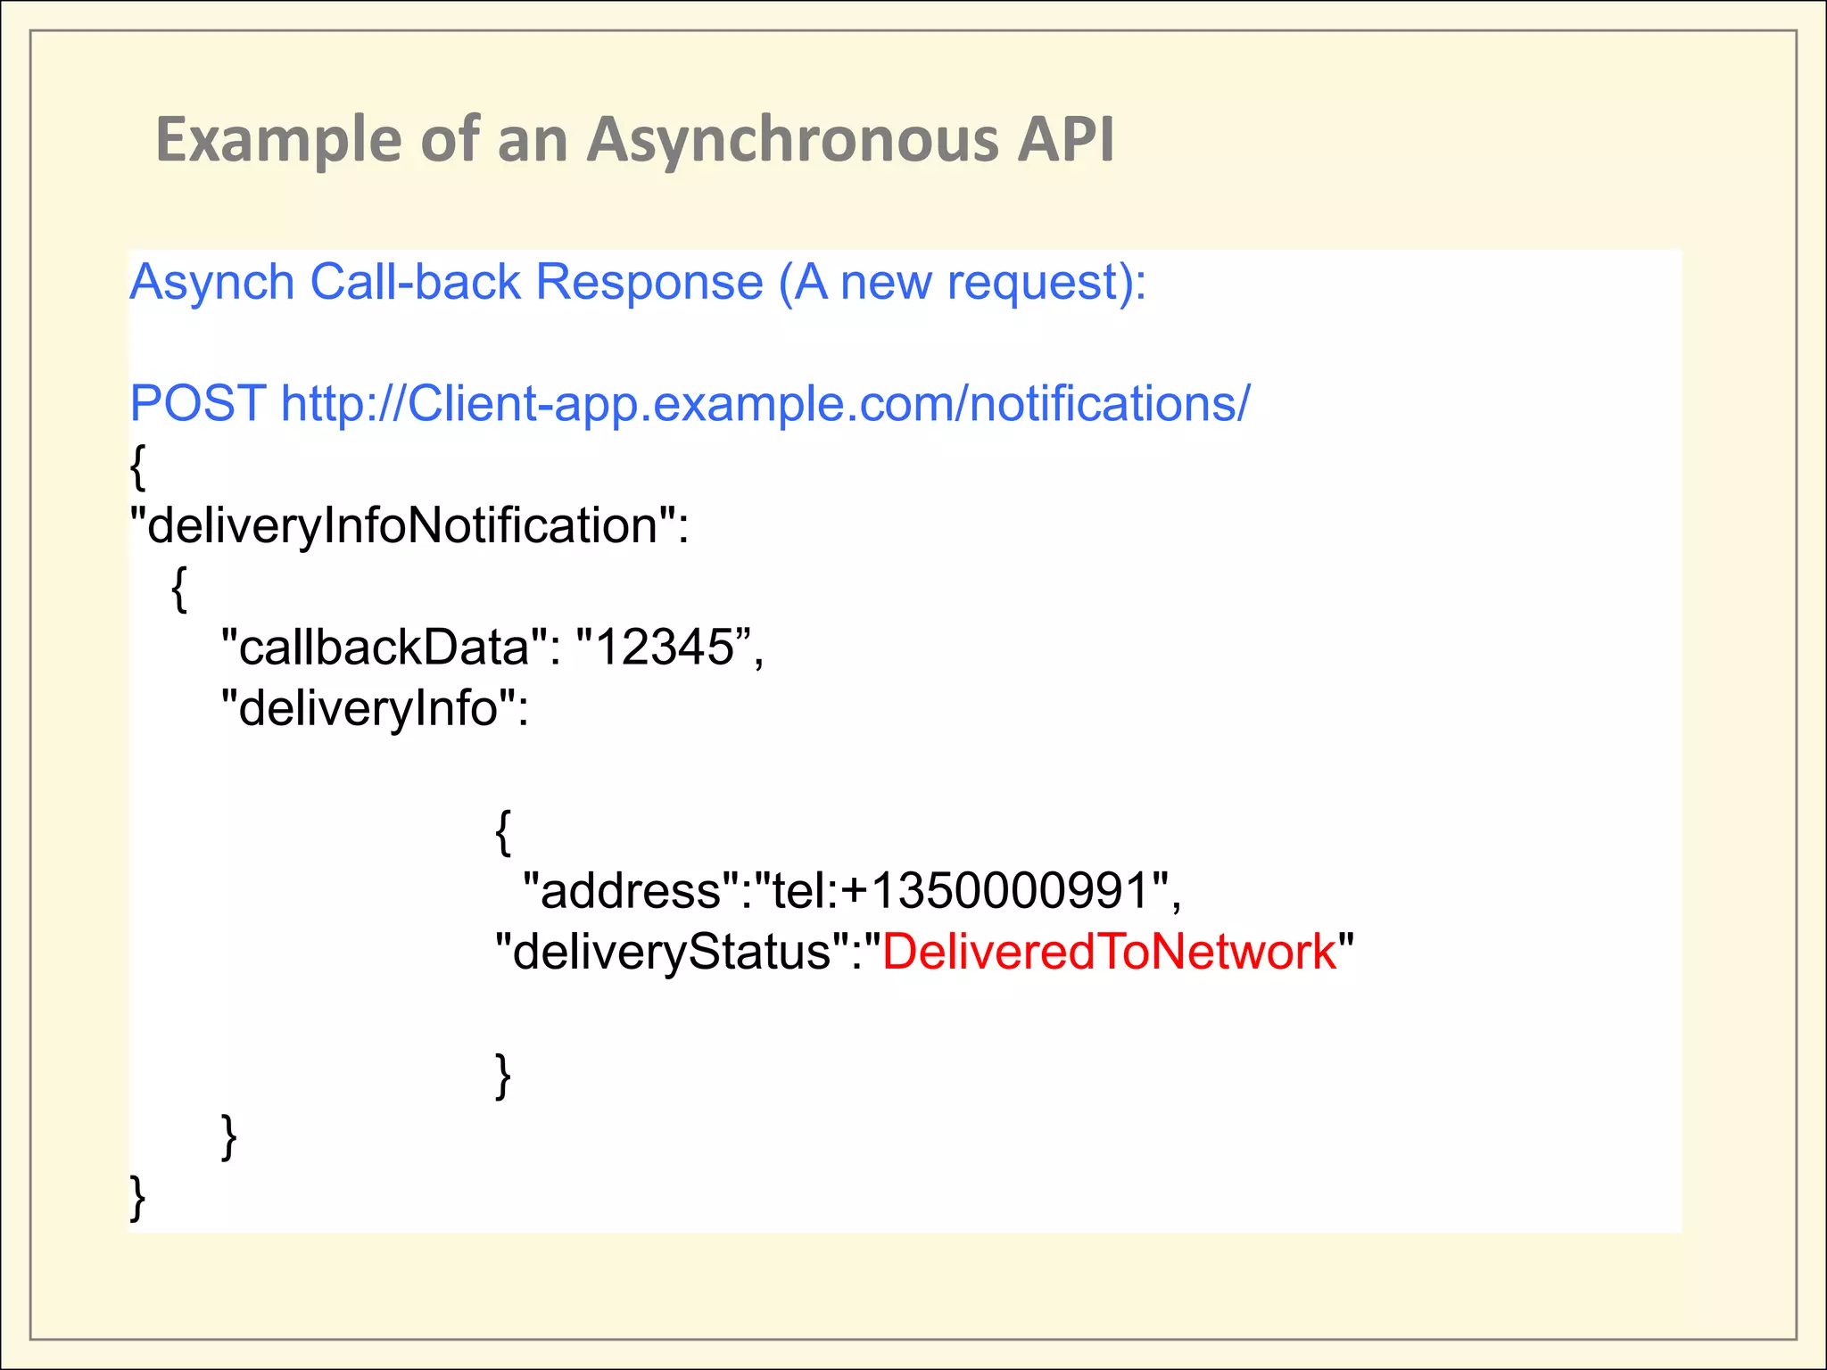Click the second-to-last closing brace

[229, 1136]
